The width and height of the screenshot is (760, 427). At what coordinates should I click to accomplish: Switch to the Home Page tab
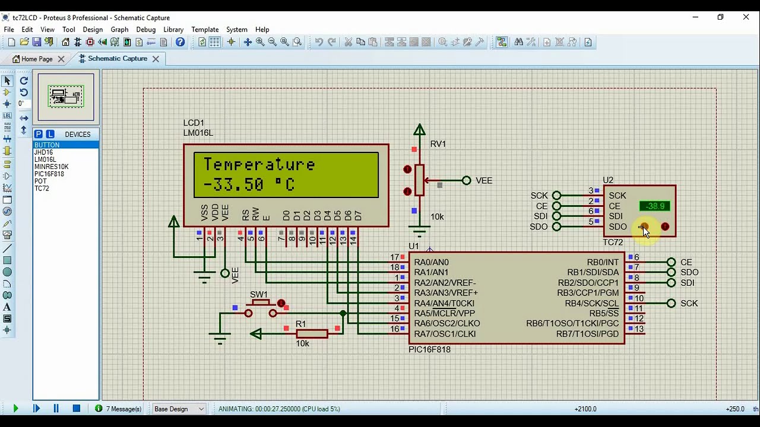pyautogui.click(x=37, y=59)
